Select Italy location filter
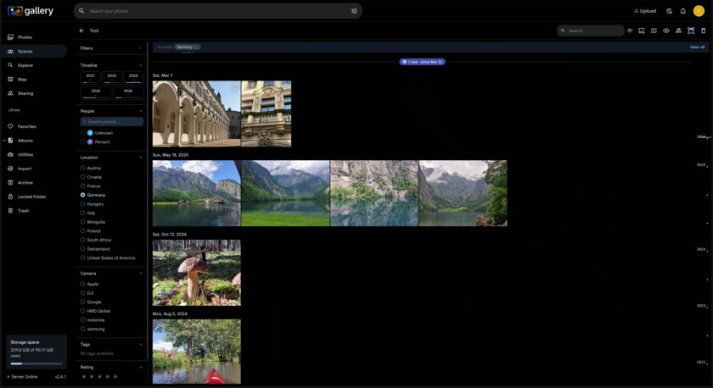The height and width of the screenshot is (388, 713). [x=83, y=213]
